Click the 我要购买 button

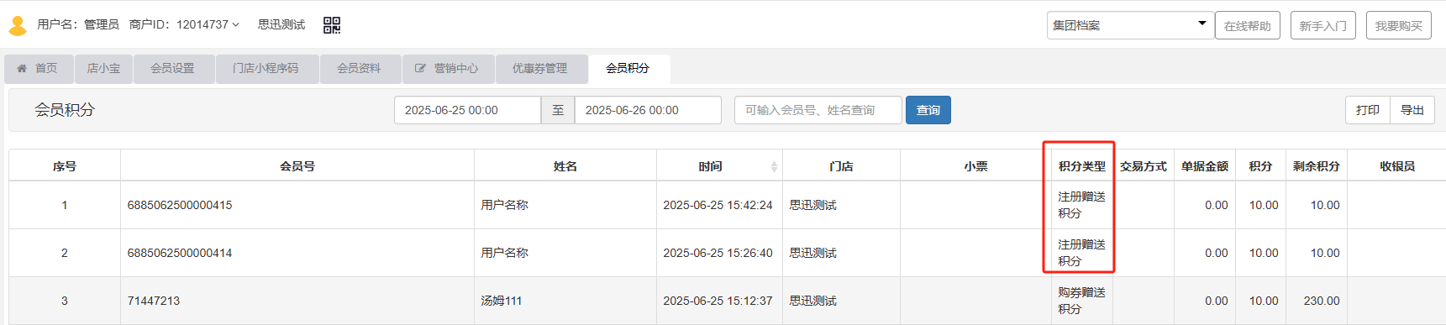coord(1399,25)
